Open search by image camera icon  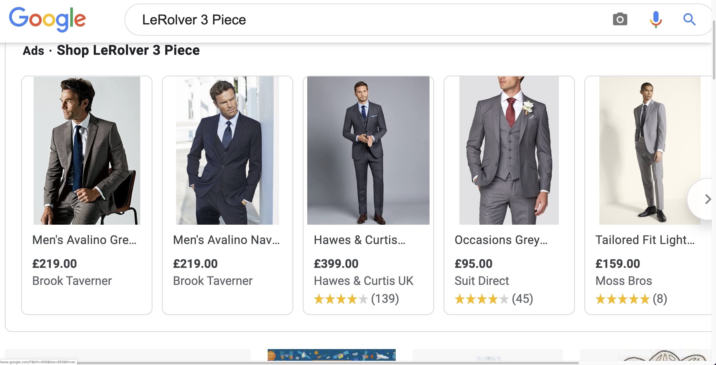point(620,20)
